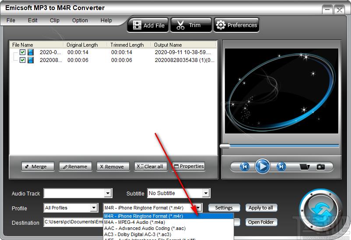This screenshot has width=351, height=240.
Task: Click the Merge button
Action: click(38, 167)
